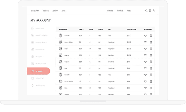Click the trash icon on the Oval row
This screenshot has height=112, width=186.
click(x=151, y=68)
